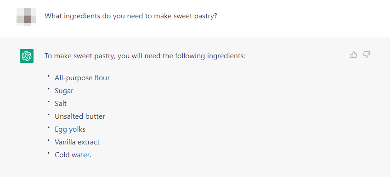The height and width of the screenshot is (177, 390).
Task: Click the bullet before Cold water
Action: (49, 153)
